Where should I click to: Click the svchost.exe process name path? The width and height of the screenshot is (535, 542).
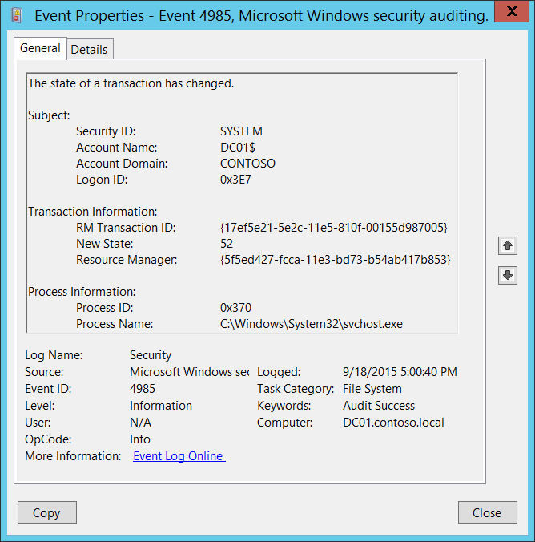tap(312, 324)
